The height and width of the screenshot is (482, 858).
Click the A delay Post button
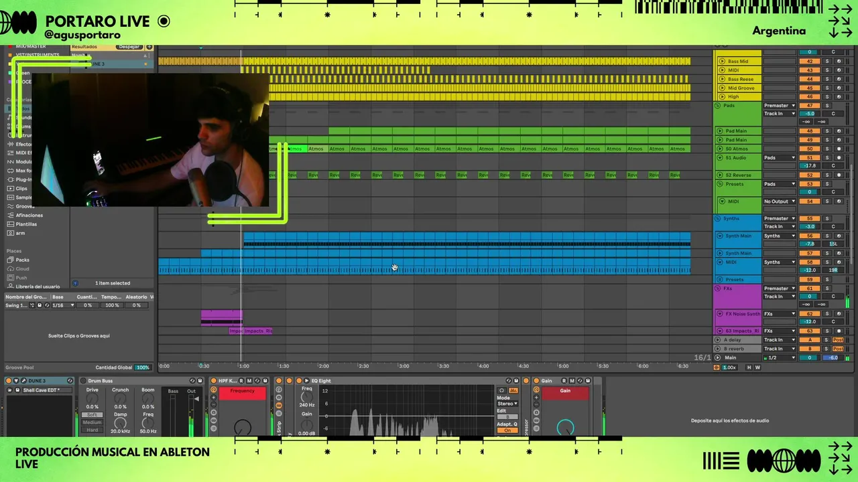coord(838,339)
